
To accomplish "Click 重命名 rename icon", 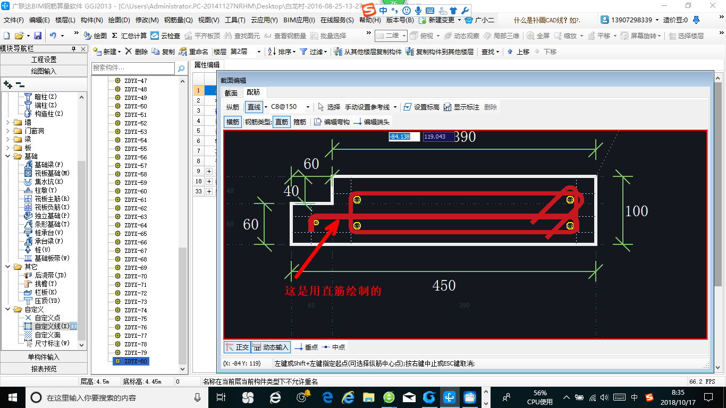I will (x=194, y=52).
